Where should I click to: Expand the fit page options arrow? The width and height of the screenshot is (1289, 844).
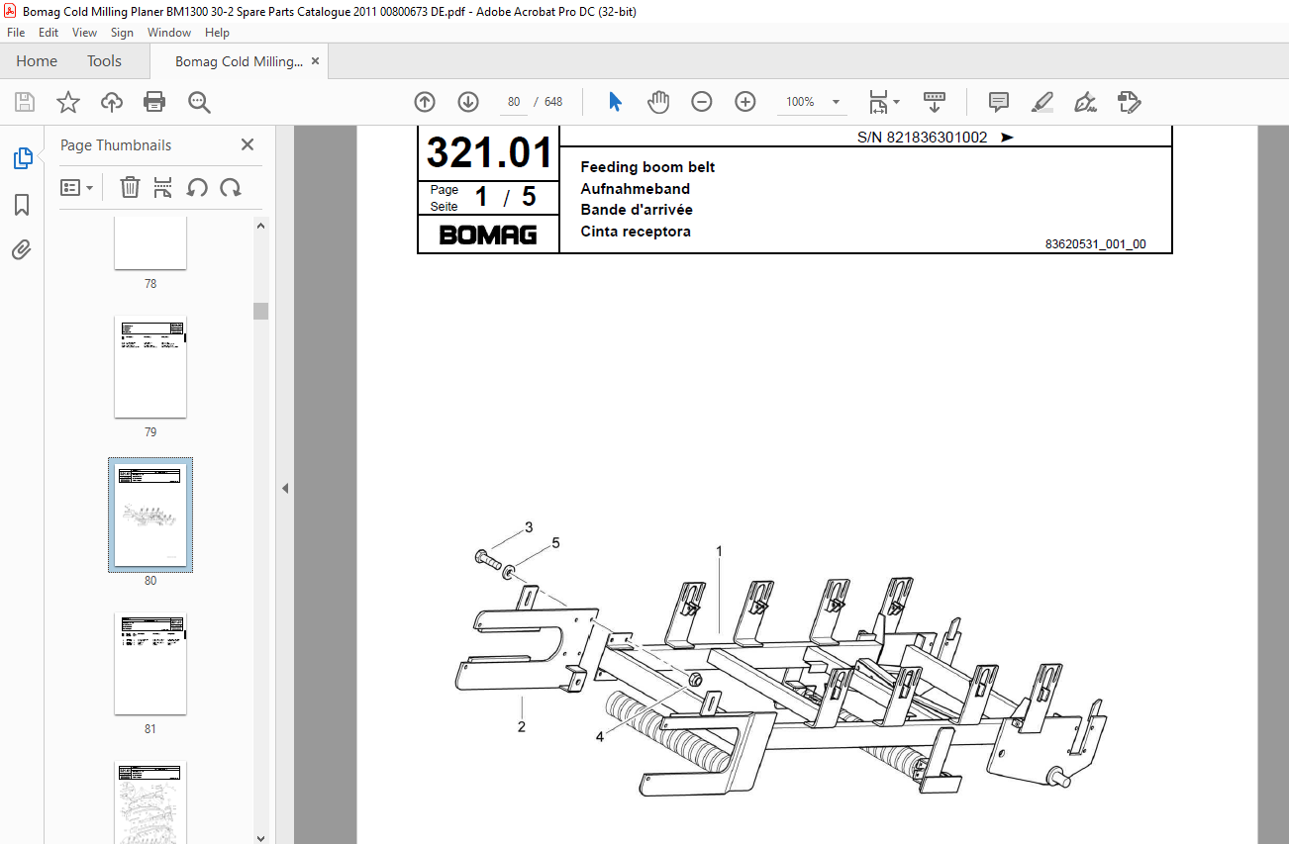897,102
